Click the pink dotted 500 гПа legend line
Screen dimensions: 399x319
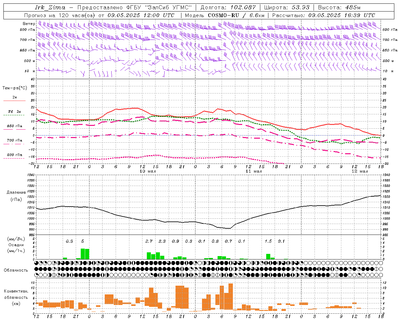pos(14,158)
